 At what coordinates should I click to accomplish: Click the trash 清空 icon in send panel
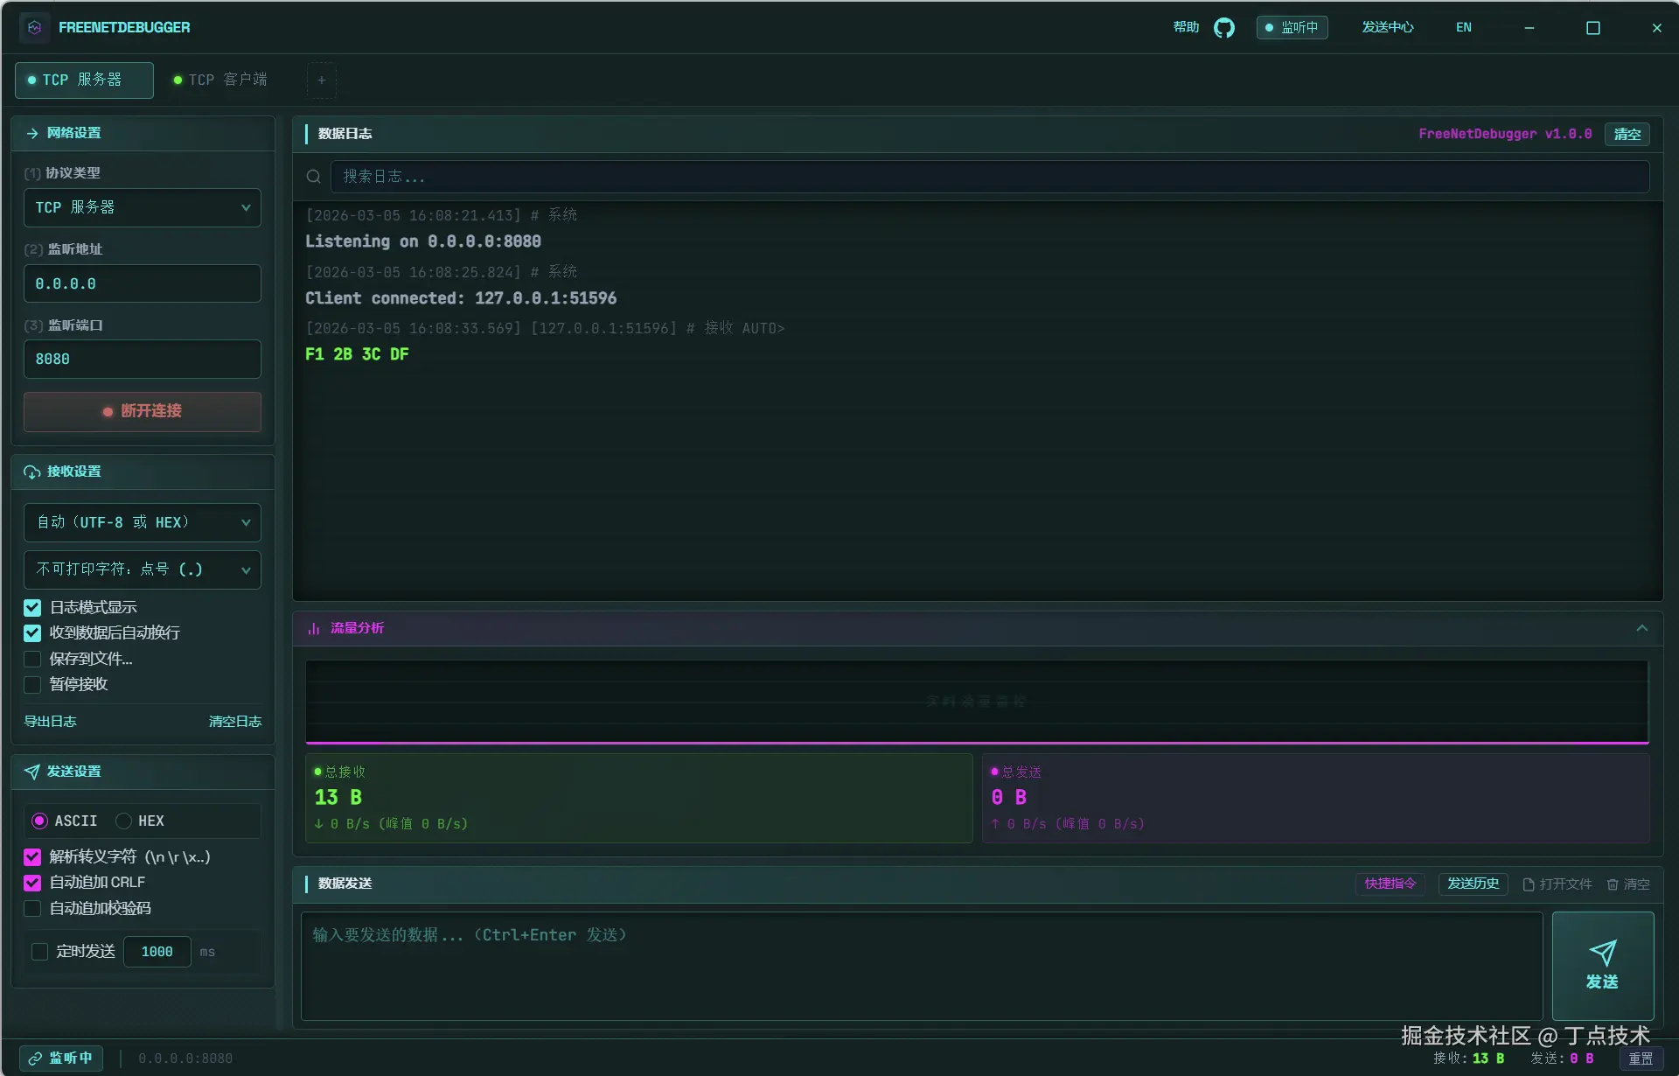point(1613,884)
